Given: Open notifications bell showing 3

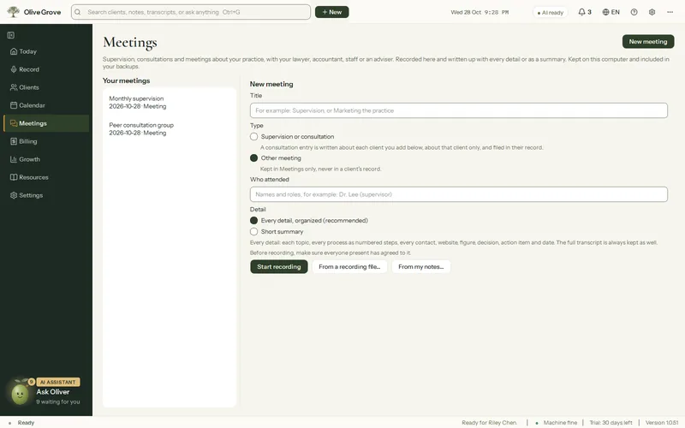Looking at the screenshot, I should pos(585,12).
